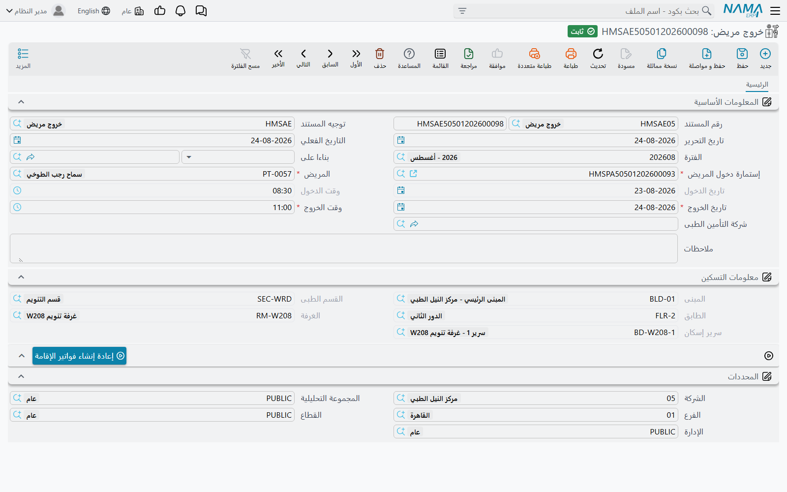Viewport: 787px width, 492px height.
Task: Open lookup for الشركة field
Action: [401, 398]
